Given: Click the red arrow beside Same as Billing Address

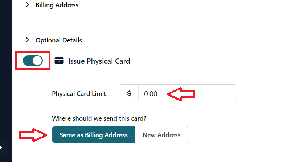Looking at the screenshot, I should pyautogui.click(x=33, y=135).
